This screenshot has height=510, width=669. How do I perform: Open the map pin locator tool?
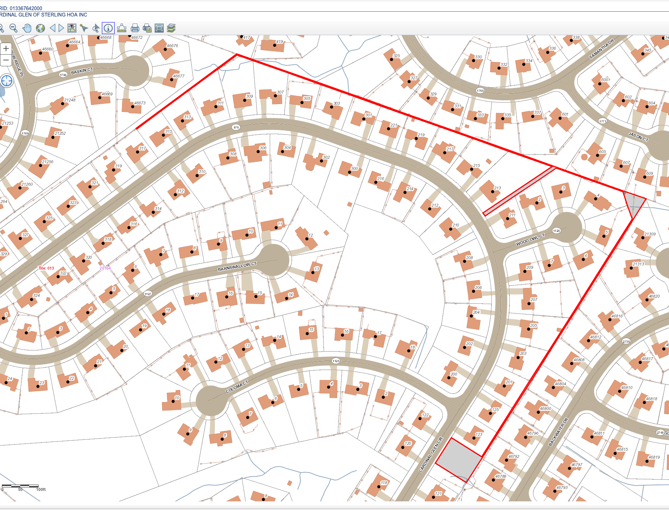coord(72,28)
